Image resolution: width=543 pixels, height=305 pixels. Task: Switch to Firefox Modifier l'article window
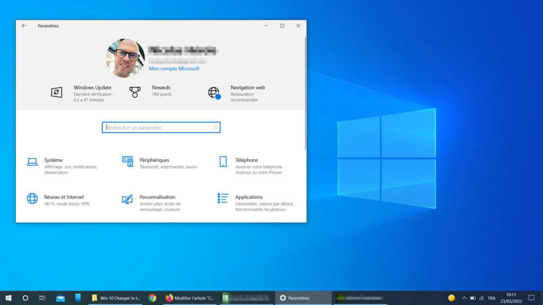click(190, 298)
